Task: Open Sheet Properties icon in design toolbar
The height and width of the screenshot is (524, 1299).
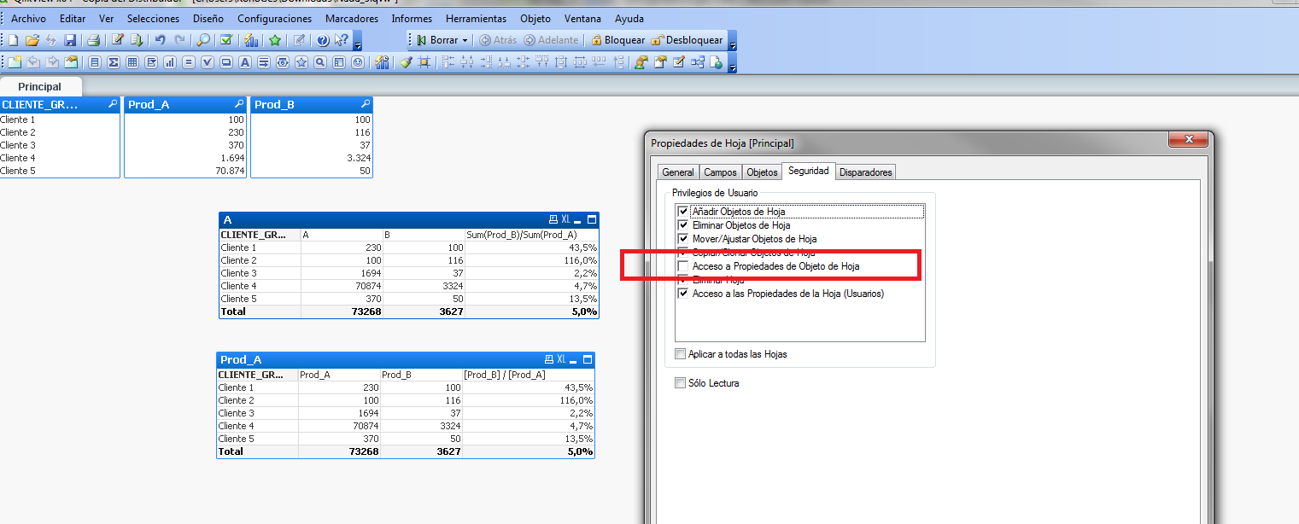Action: coord(71,62)
